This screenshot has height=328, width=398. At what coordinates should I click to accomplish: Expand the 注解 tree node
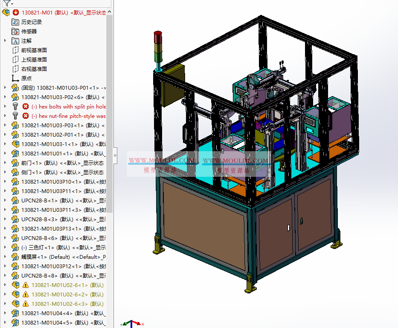(x=4, y=41)
